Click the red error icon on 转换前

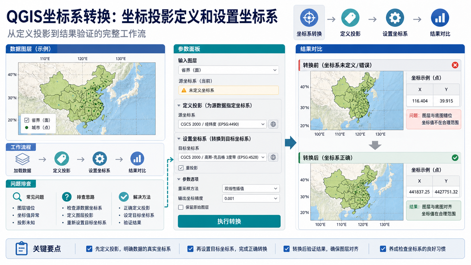455,65
